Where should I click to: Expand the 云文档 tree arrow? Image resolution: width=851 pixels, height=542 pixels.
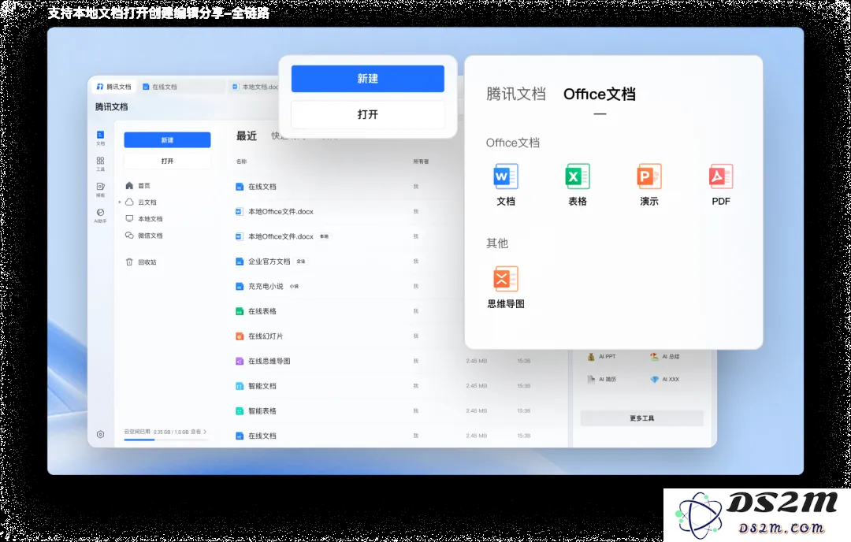(x=120, y=202)
